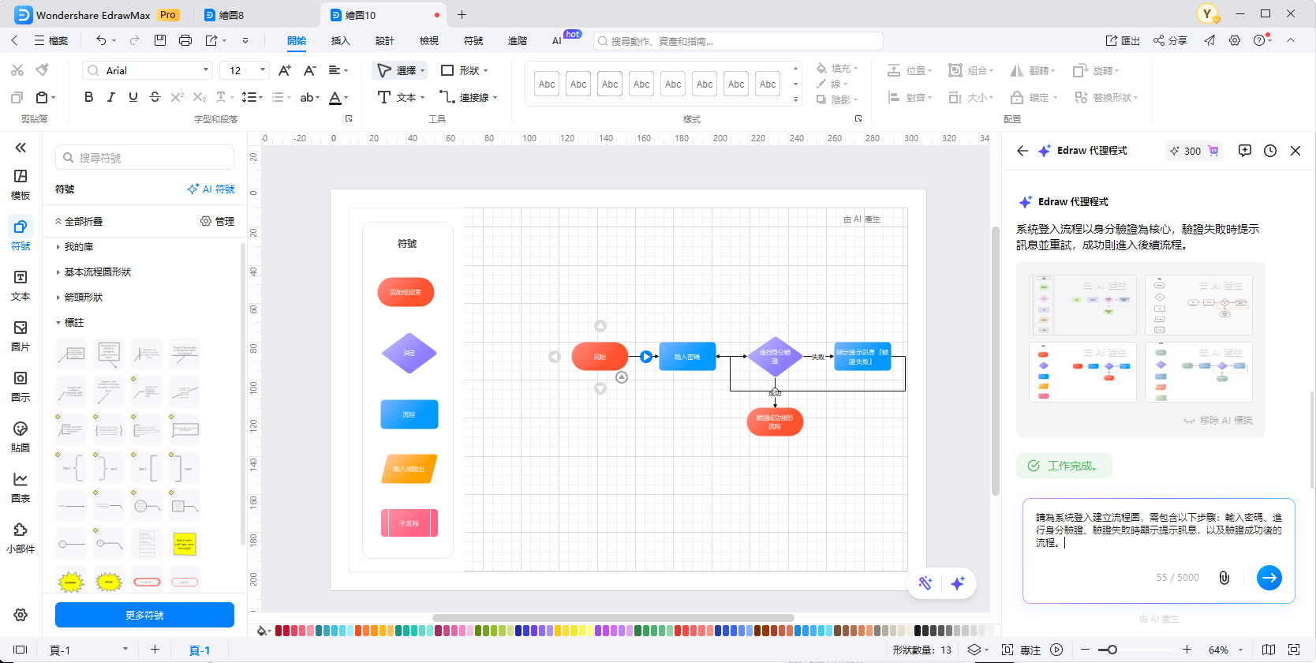Open the 貼圖 stickers sidebar panel
The image size is (1316, 663).
[x=21, y=436]
